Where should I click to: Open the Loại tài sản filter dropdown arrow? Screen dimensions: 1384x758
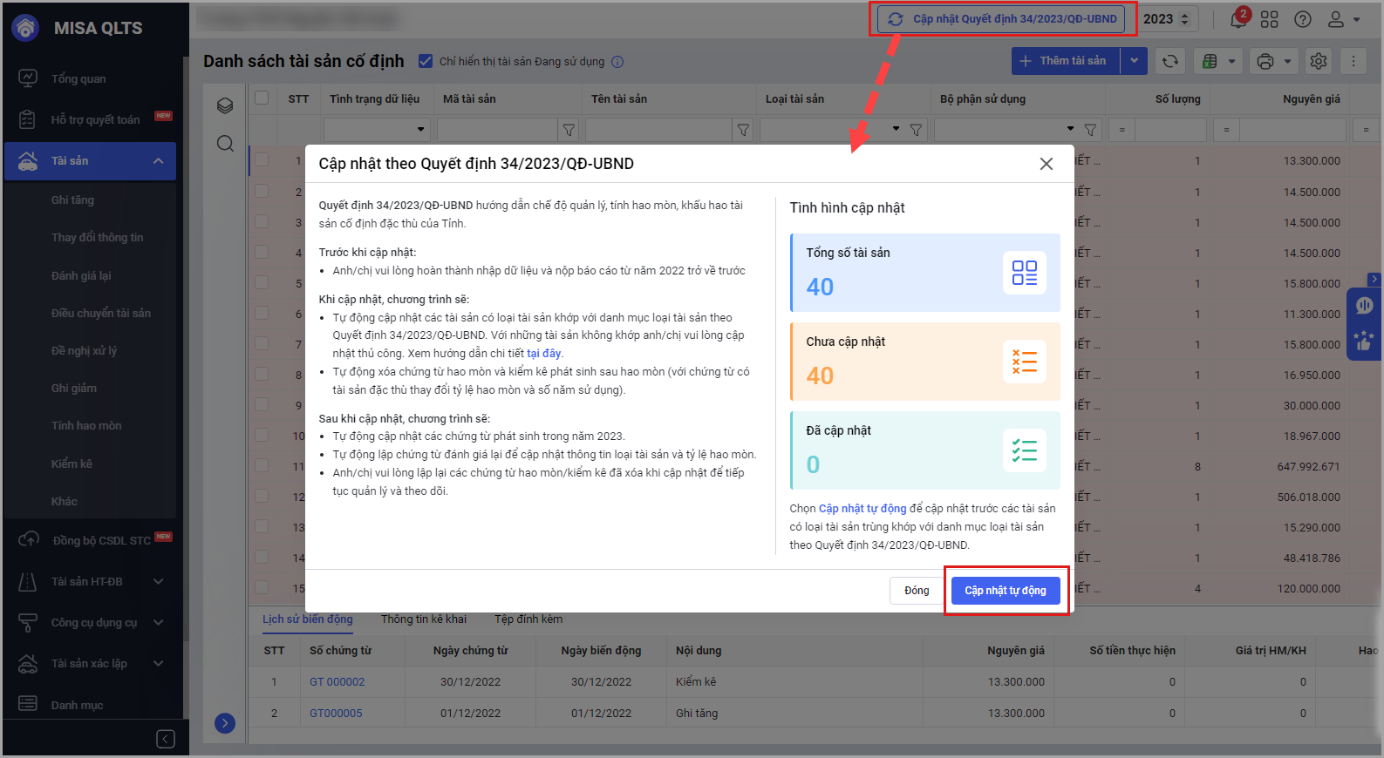pos(896,129)
